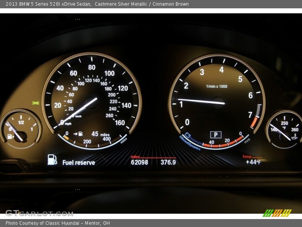Image resolution: width=302 pixels, height=227 pixels.
Task: Click the tachometer needle
Action: click(x=201, y=101)
